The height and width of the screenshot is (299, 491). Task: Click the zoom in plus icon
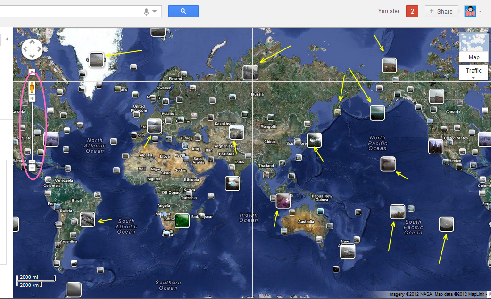[x=32, y=98]
